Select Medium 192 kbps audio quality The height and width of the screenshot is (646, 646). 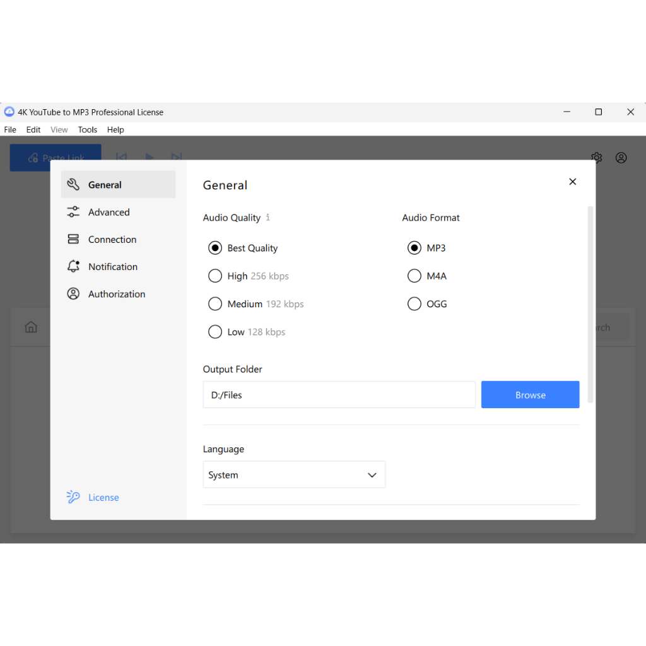[x=215, y=304]
